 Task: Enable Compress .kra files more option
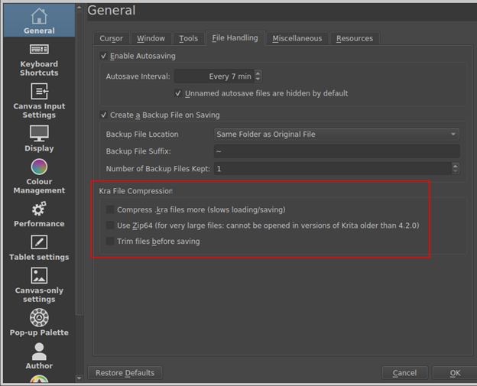click(110, 209)
